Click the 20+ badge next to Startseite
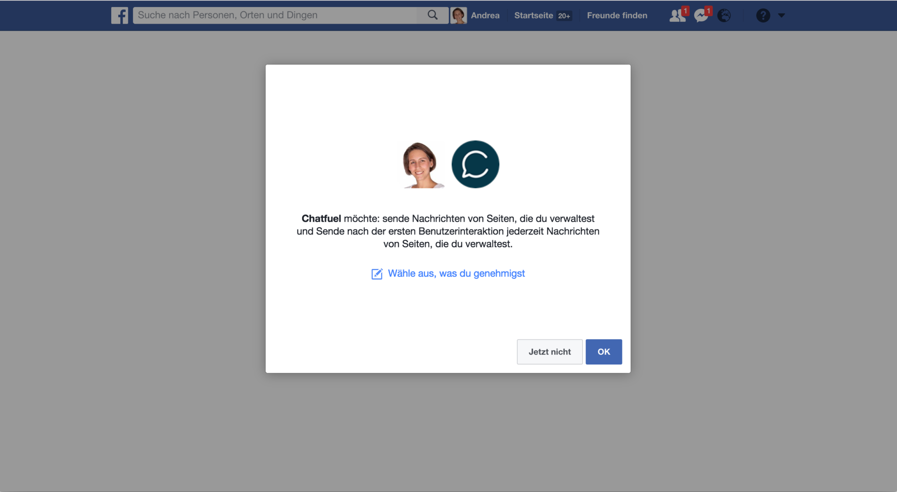 click(x=564, y=16)
